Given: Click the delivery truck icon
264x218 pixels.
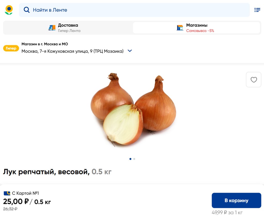Looking at the screenshot, I should [52, 28].
